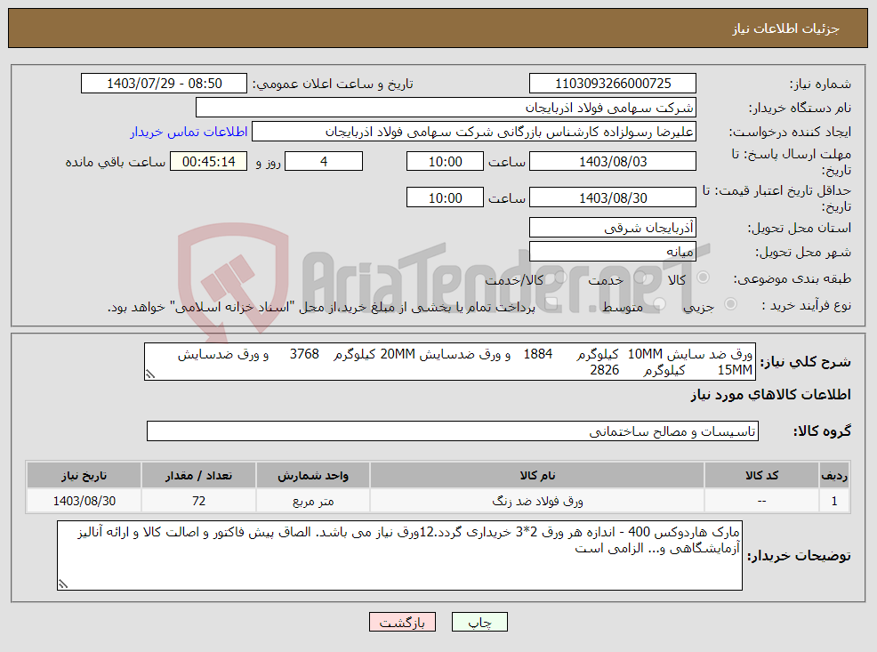This screenshot has width=877, height=652.
Task: Click the چاپ (print) button
Action: click(x=479, y=622)
